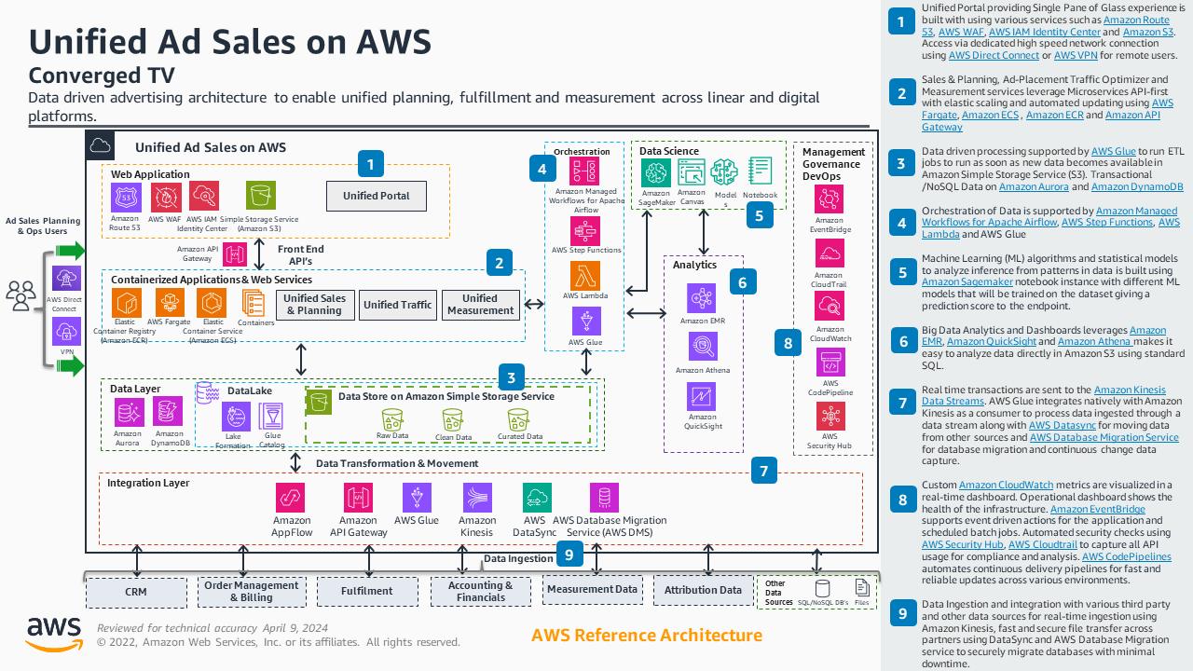Select the Amazon Canvas icon

click(692, 173)
